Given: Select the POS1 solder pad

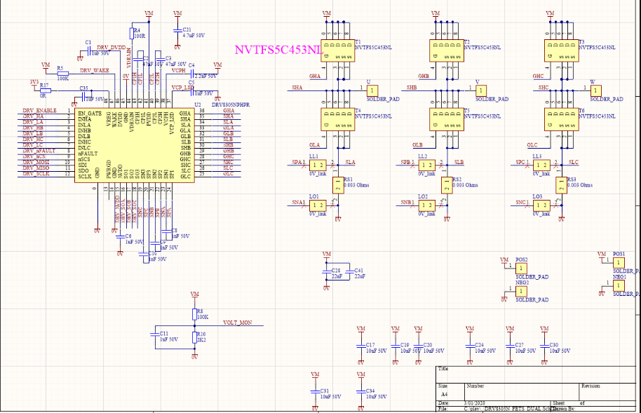Looking at the screenshot, I should (619, 262).
